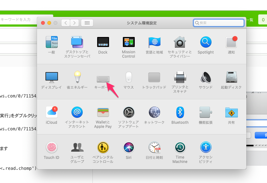
Task: Click the Show All grid button
Action: [87, 23]
